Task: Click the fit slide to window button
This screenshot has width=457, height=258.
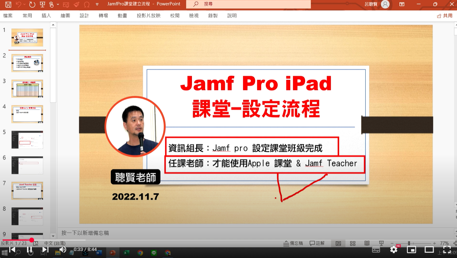Action: pos(454,243)
